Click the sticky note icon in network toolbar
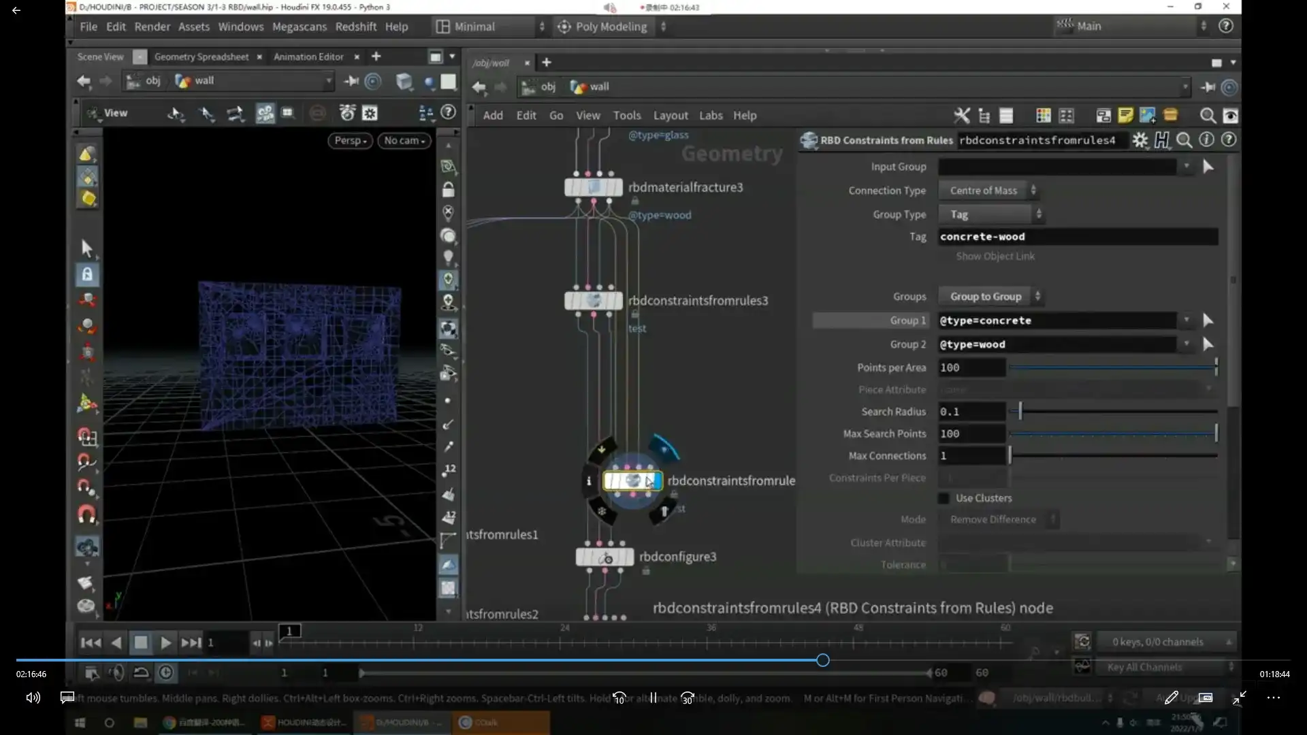This screenshot has height=735, width=1307. (x=1125, y=116)
